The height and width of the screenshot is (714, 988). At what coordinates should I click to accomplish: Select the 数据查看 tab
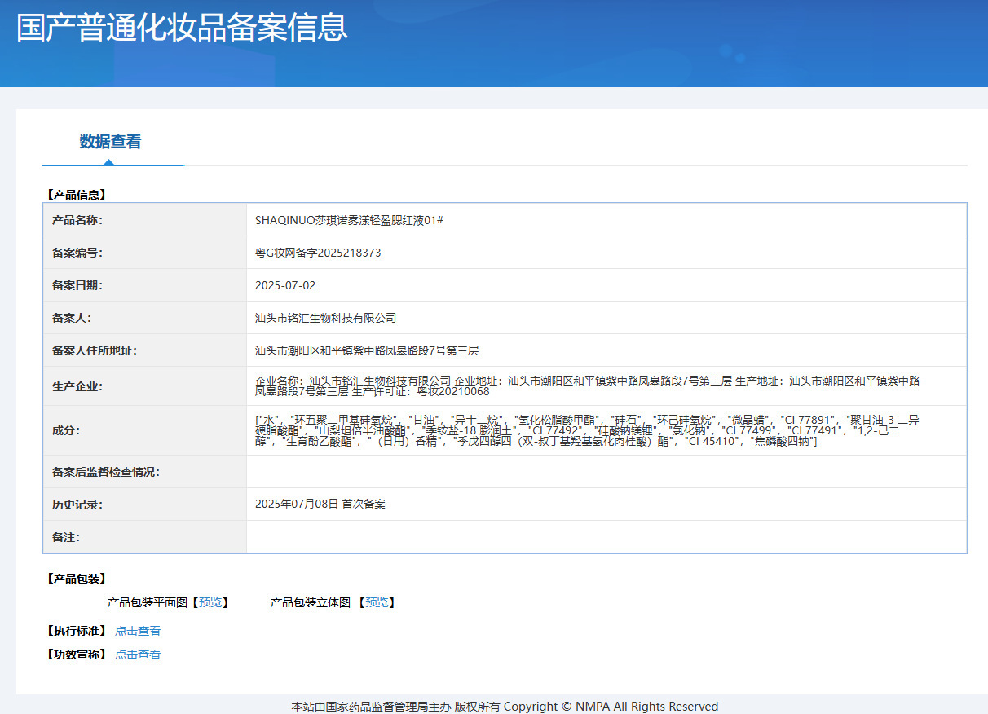(x=110, y=142)
